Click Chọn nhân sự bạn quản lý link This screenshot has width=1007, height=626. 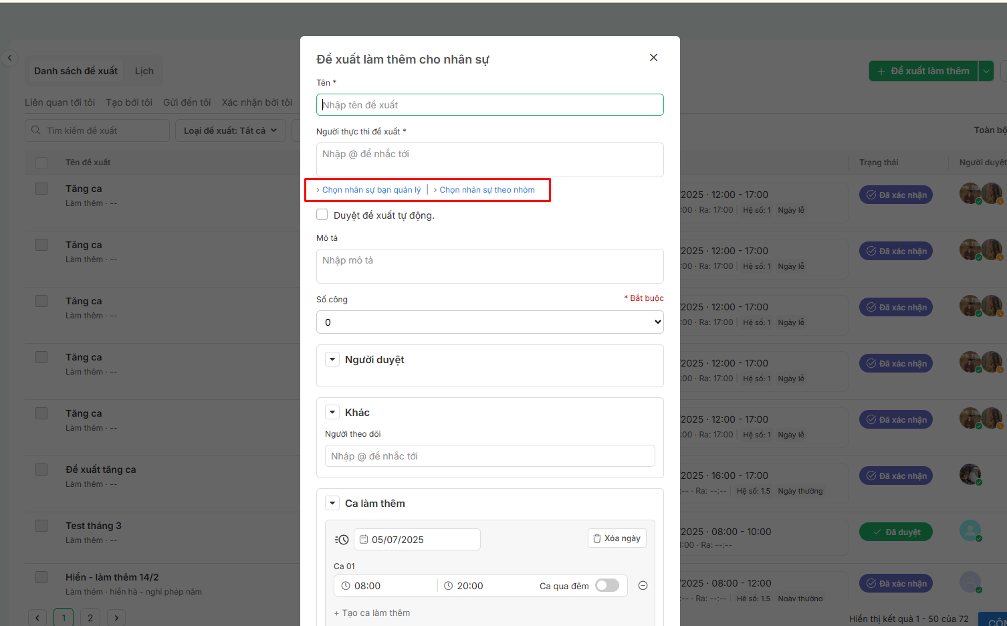click(372, 190)
